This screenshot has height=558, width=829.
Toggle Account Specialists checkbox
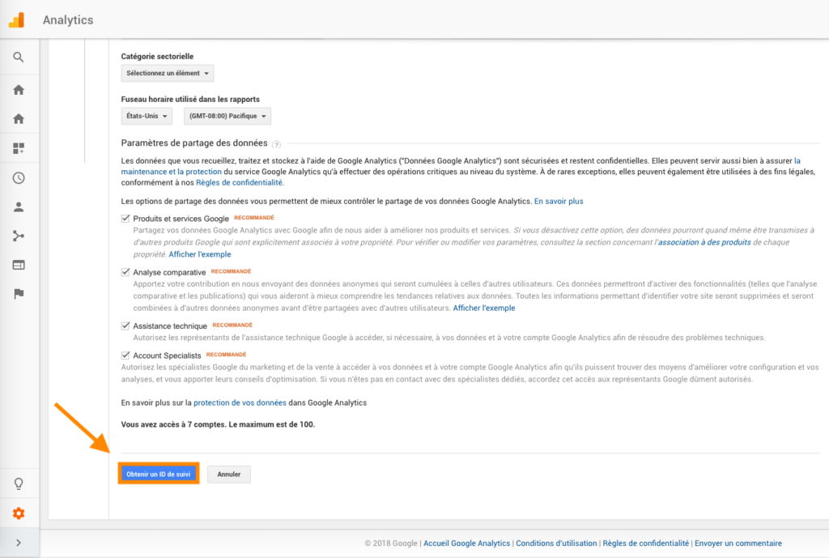(125, 356)
